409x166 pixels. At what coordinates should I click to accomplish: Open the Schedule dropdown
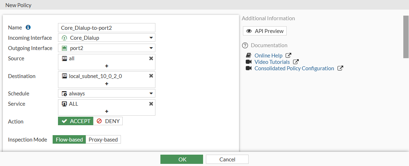(107, 93)
